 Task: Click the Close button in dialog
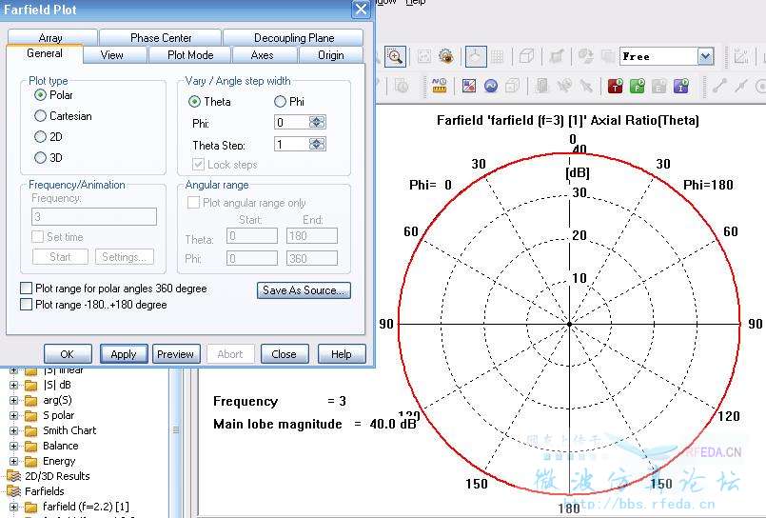coord(285,354)
